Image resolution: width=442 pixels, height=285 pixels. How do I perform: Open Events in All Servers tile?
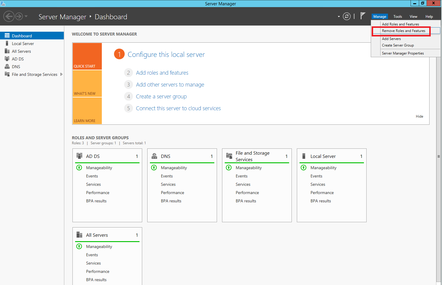pyautogui.click(x=92, y=255)
